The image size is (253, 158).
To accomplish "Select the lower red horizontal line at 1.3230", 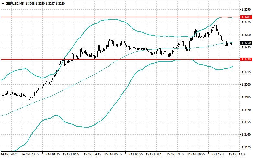I will tap(120, 59).
